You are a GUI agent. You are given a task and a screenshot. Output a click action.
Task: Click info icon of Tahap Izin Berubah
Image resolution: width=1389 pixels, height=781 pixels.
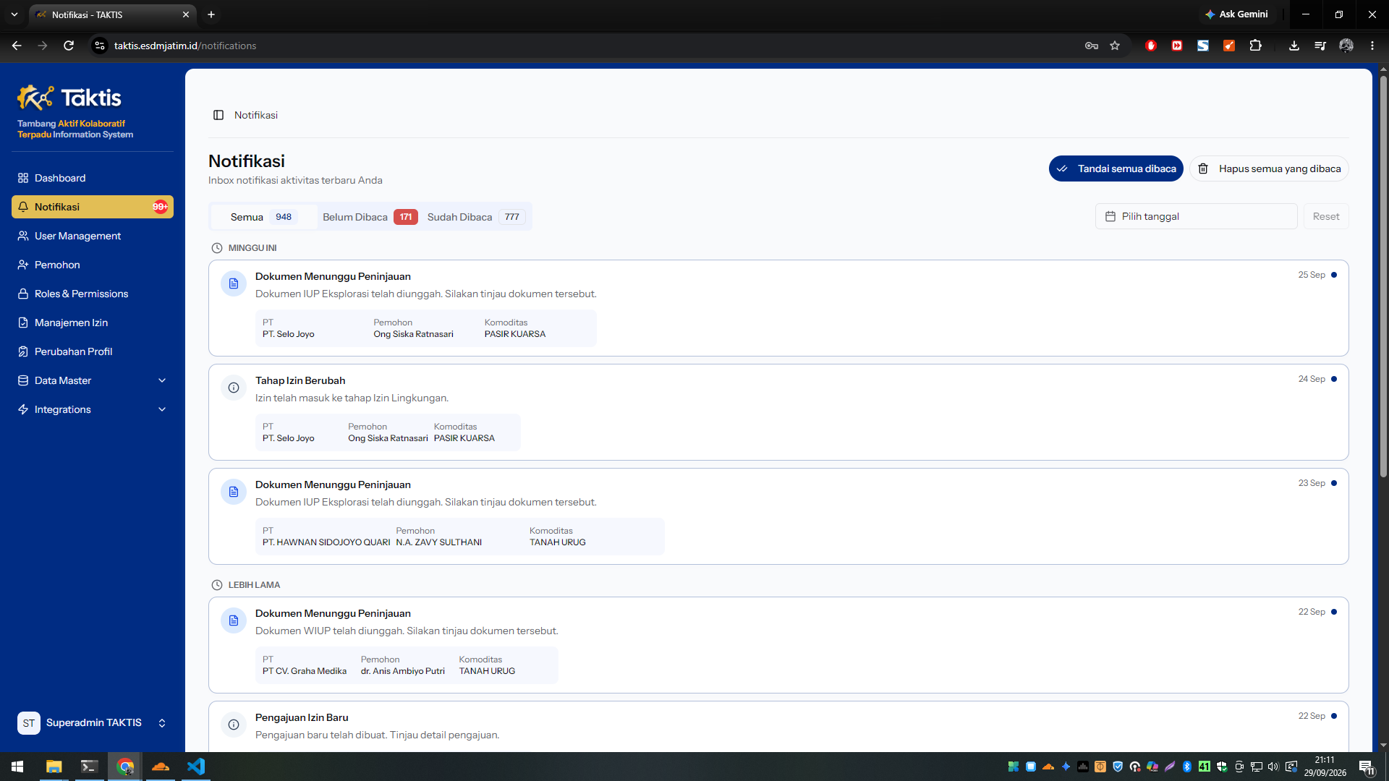coord(234,388)
